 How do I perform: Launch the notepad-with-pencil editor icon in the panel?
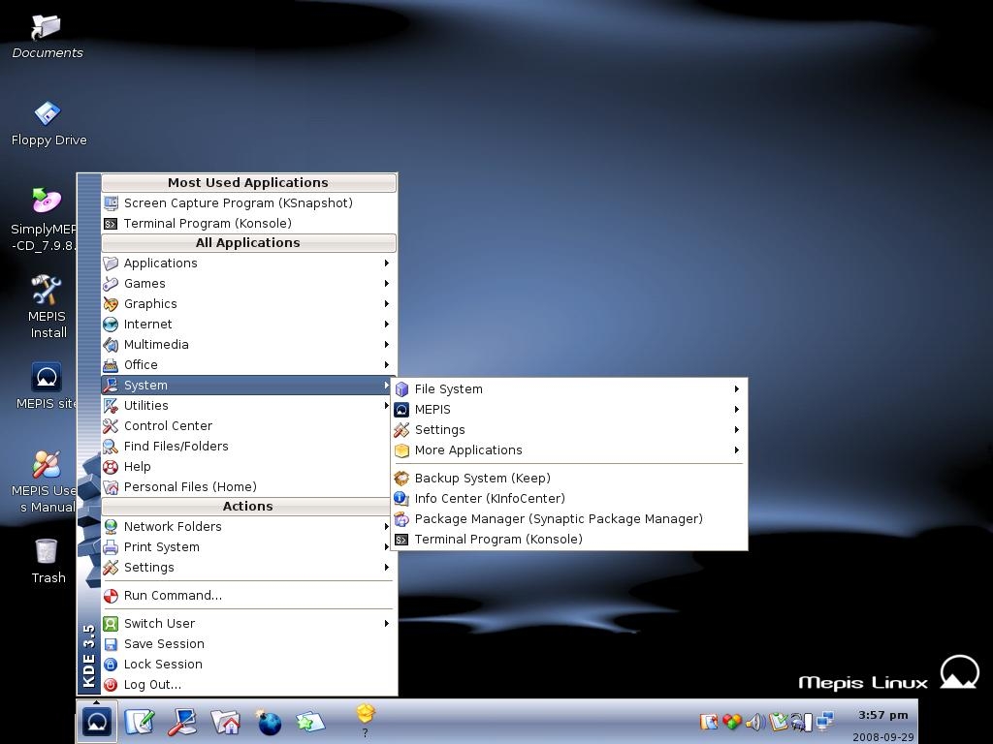point(140,722)
